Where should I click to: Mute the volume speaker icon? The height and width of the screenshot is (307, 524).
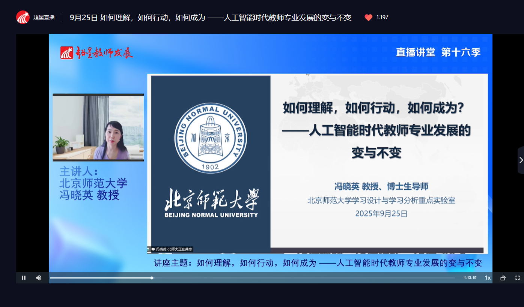pyautogui.click(x=39, y=278)
